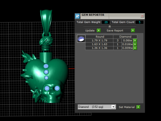
Task: Click the Gem Reporter title bar icon
Action: click(x=77, y=16)
